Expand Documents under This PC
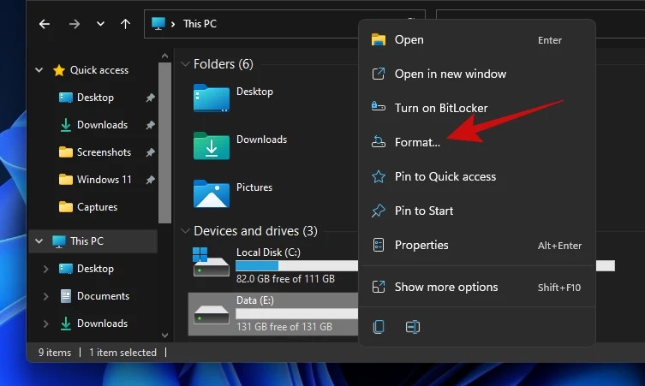This screenshot has height=386, width=645. (45, 296)
